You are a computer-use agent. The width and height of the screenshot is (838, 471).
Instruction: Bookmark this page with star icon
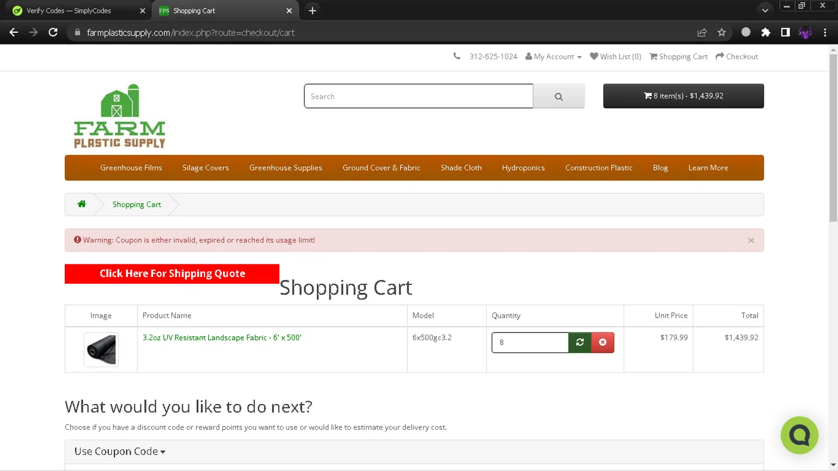click(722, 32)
